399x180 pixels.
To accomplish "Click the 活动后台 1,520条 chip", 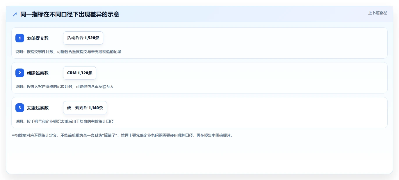I will [83, 38].
